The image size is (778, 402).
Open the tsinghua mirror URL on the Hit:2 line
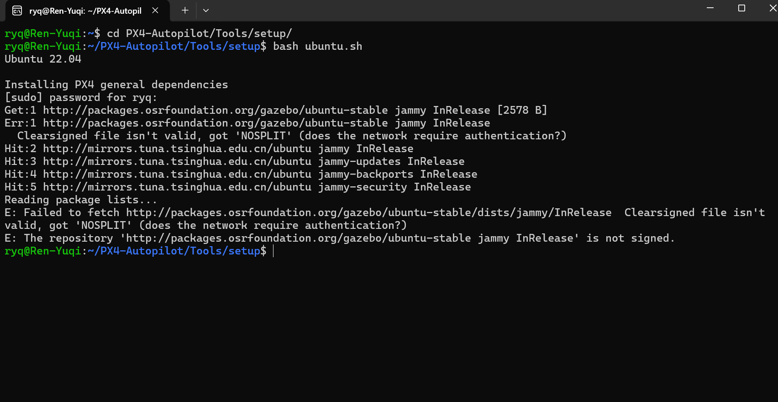(177, 148)
